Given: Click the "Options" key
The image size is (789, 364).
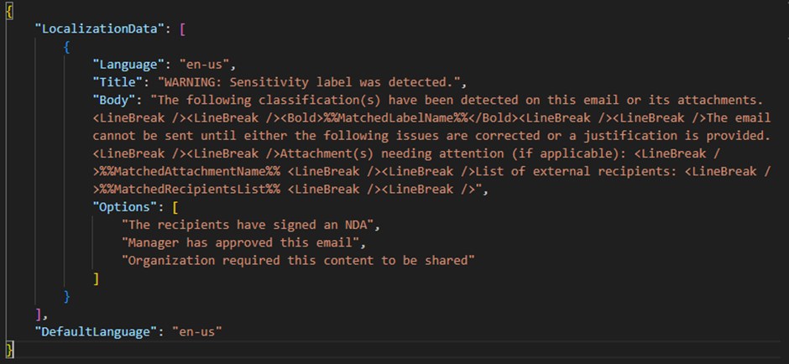Looking at the screenshot, I should 123,206.
